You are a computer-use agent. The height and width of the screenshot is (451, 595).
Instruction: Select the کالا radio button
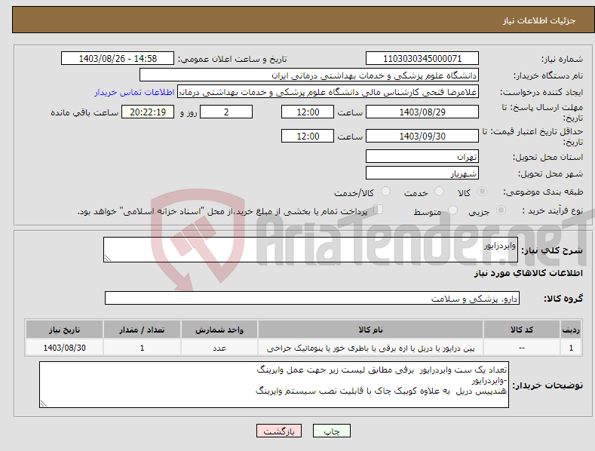[482, 192]
